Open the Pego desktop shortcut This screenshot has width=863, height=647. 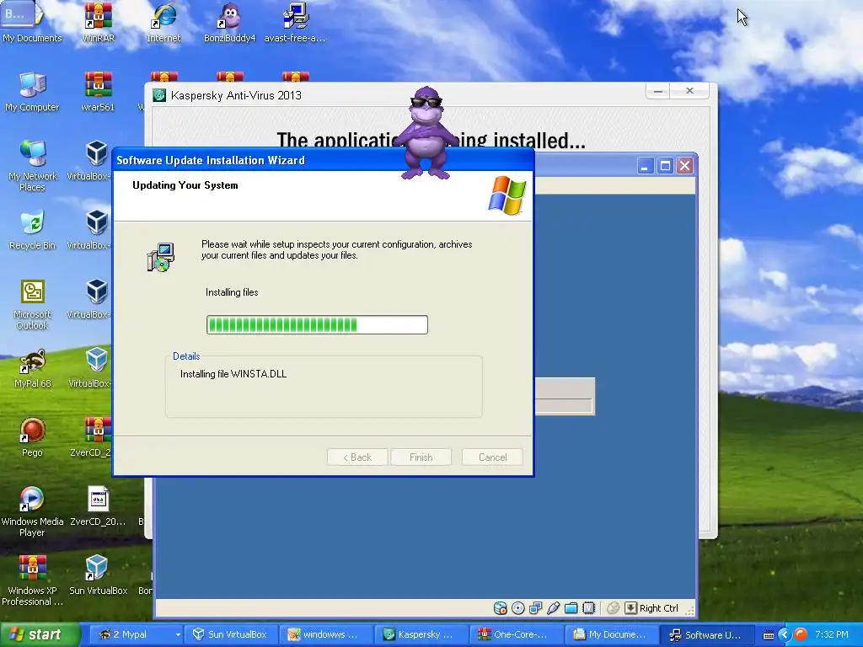click(x=32, y=437)
